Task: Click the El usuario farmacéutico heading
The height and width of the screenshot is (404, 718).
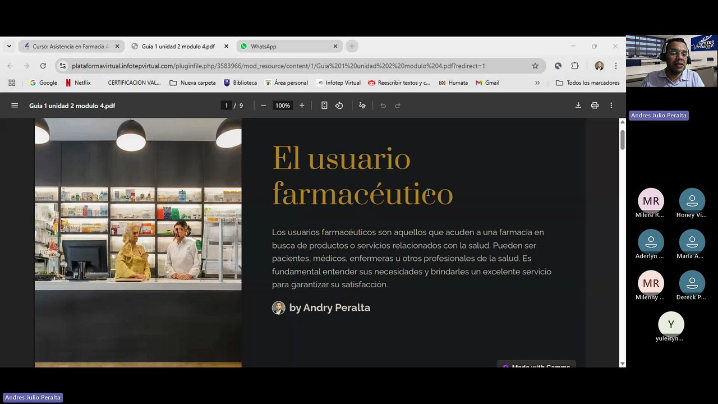Action: (x=362, y=176)
